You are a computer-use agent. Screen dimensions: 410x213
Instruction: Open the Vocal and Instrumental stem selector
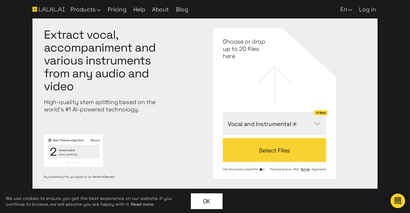point(274,124)
